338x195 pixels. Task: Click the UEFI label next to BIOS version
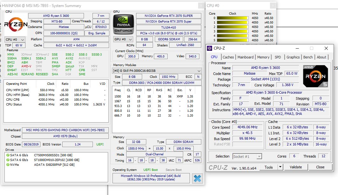click(100, 144)
